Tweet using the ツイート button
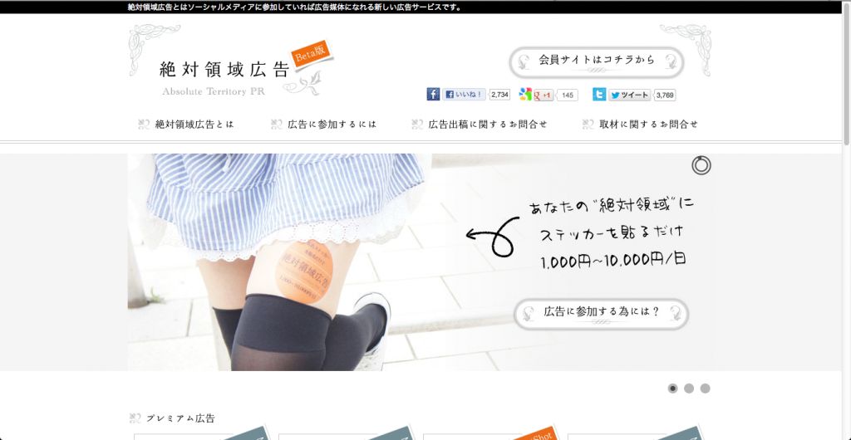Screen dimensions: 851x440 tap(630, 95)
